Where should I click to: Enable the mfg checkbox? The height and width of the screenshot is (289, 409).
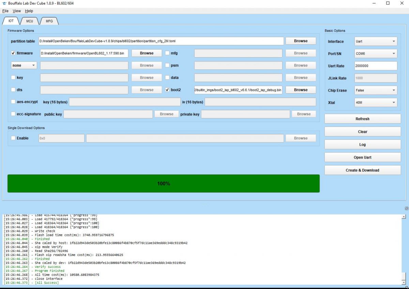click(167, 53)
